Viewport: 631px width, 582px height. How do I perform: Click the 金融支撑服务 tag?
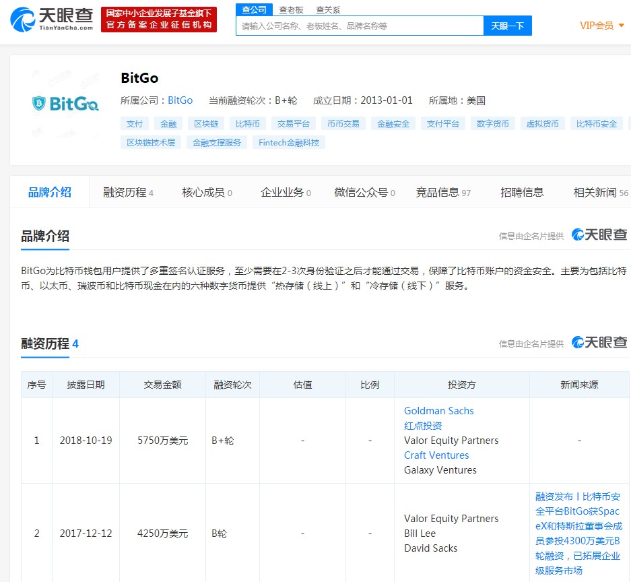[217, 143]
